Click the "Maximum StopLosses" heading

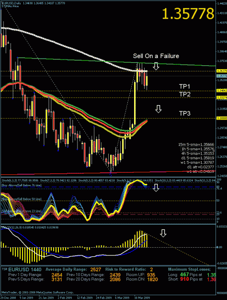point(189,269)
